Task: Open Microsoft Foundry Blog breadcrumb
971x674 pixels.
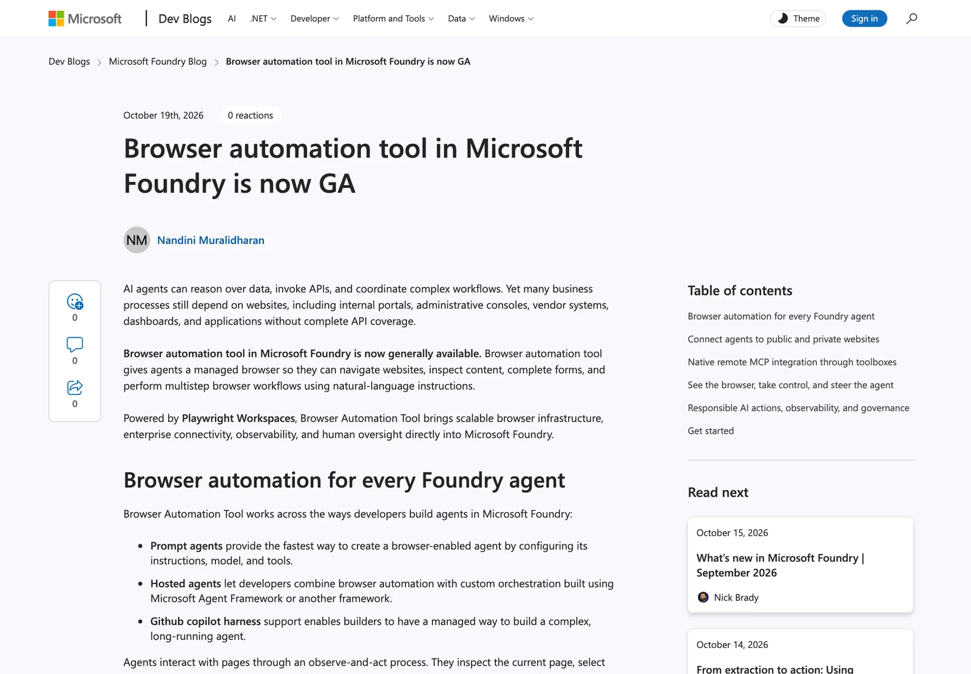Action: (x=158, y=61)
